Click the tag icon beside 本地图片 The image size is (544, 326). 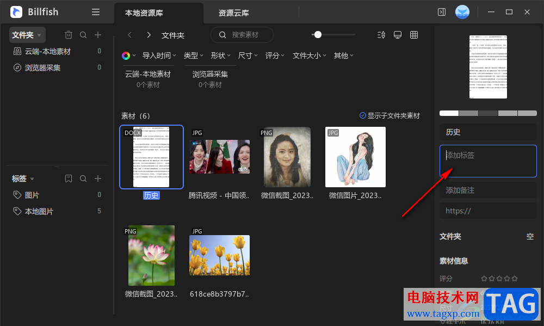pyautogui.click(x=17, y=211)
